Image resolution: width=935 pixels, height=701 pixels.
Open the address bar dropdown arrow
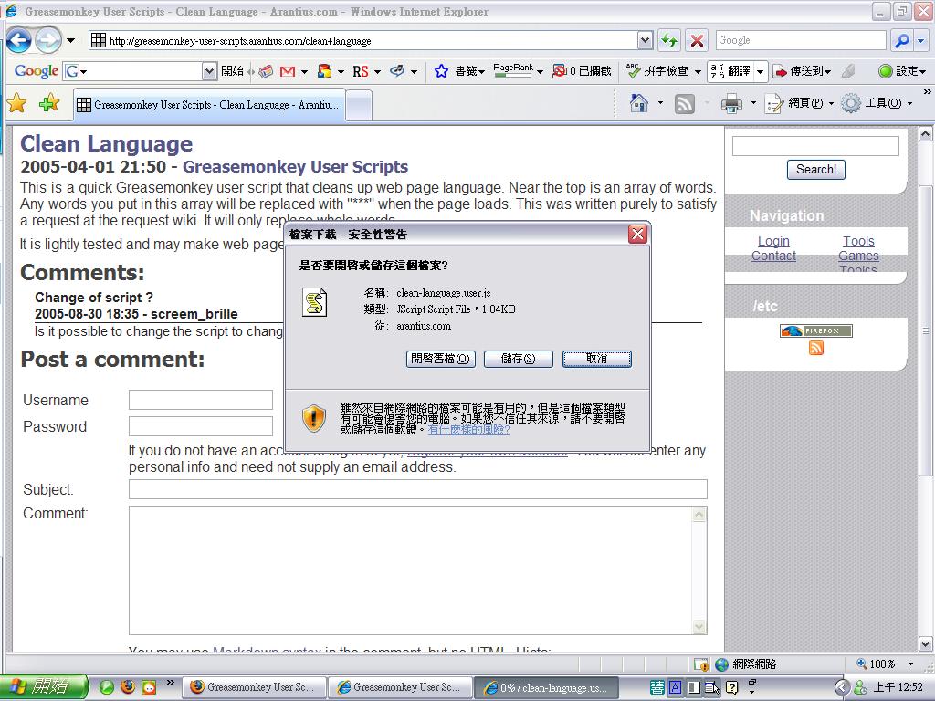coord(645,40)
